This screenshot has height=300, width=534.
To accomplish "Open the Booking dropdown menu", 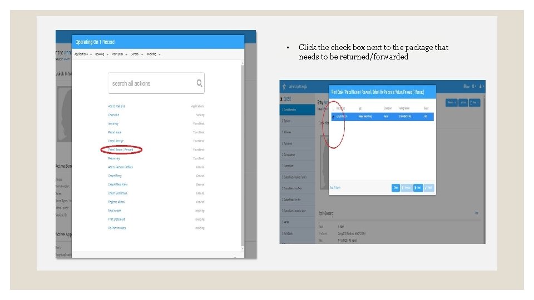I will pyautogui.click(x=101, y=54).
